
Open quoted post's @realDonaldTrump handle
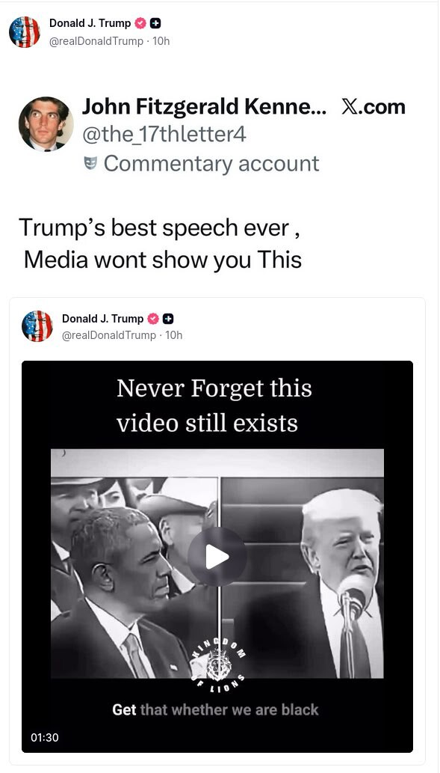point(109,334)
